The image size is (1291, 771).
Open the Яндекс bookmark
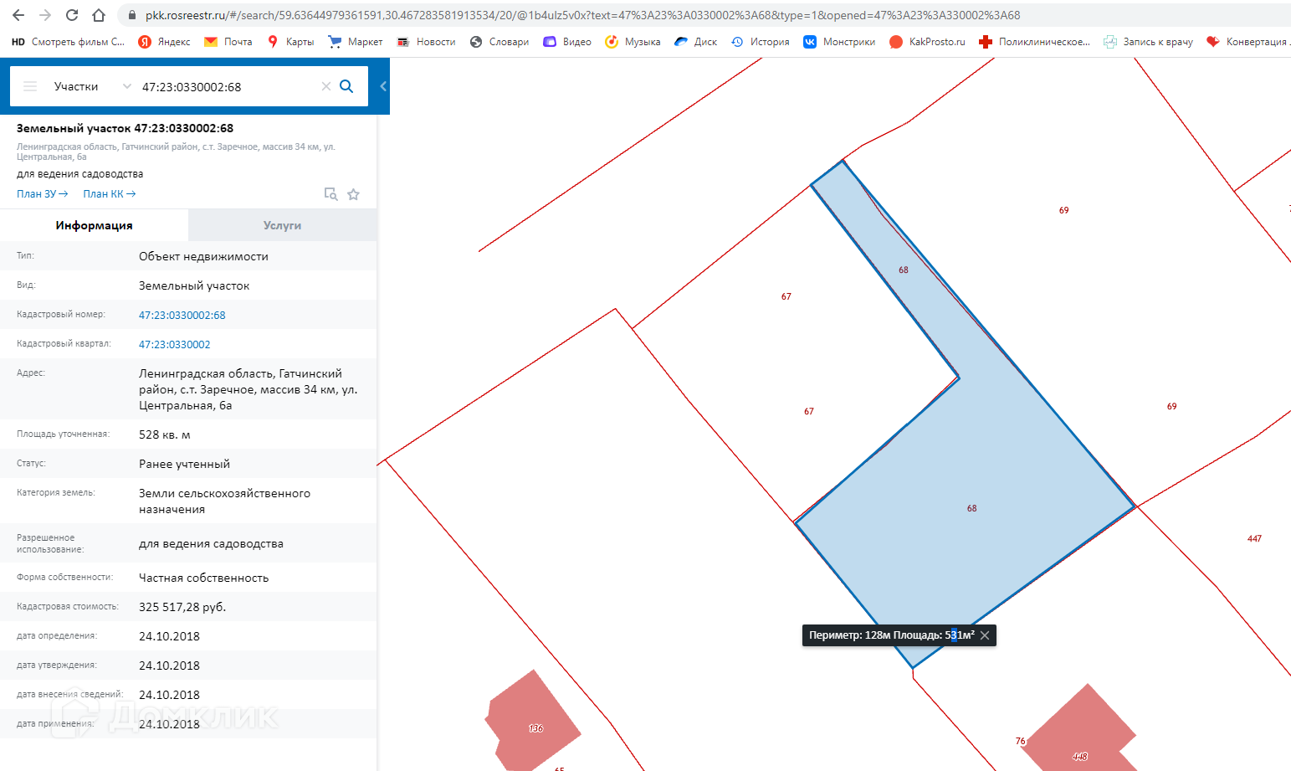[x=164, y=41]
